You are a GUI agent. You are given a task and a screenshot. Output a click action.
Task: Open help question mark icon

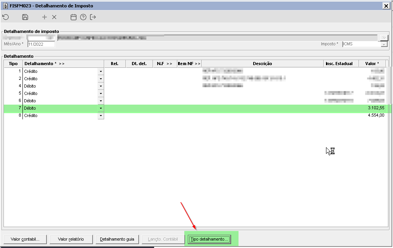click(83, 17)
